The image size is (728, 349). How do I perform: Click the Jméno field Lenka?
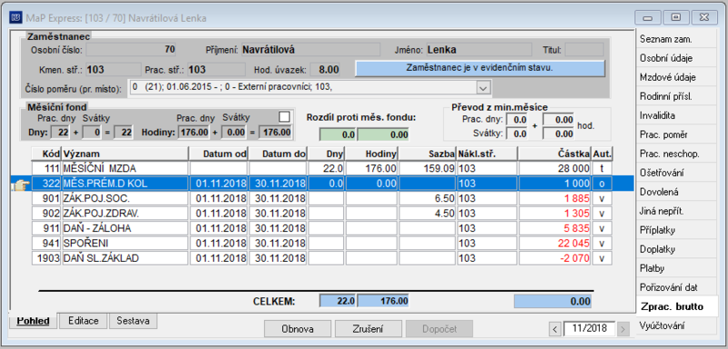(479, 50)
